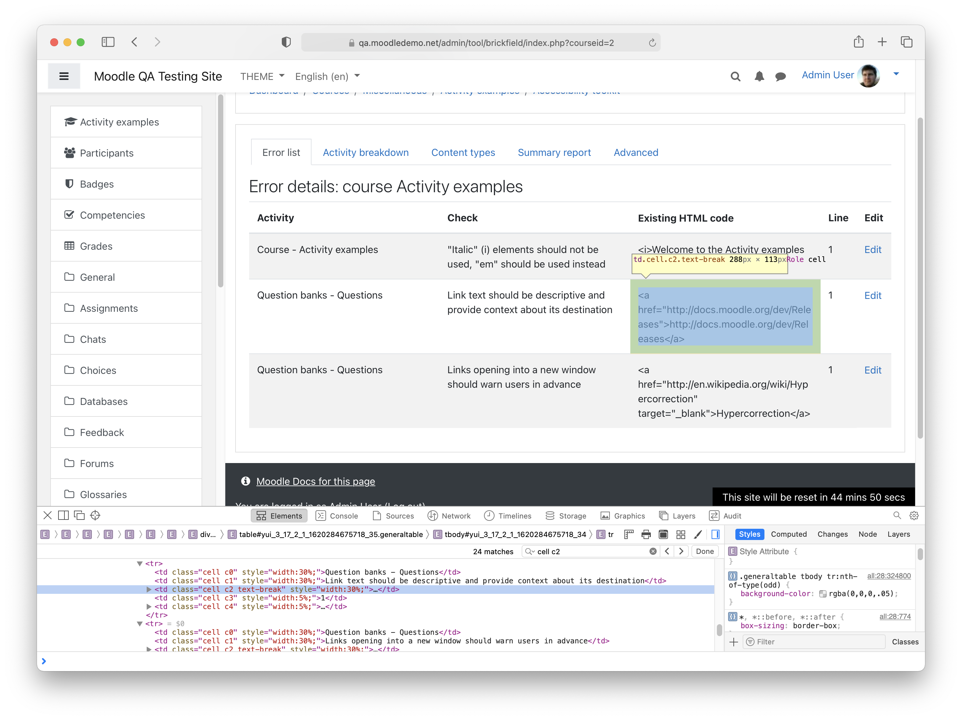Switch to the Timelines tab
This screenshot has height=720, width=962.
(507, 516)
